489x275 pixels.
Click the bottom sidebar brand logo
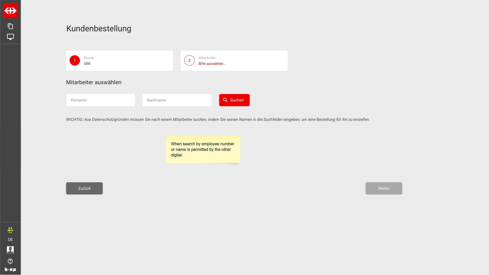point(10,269)
